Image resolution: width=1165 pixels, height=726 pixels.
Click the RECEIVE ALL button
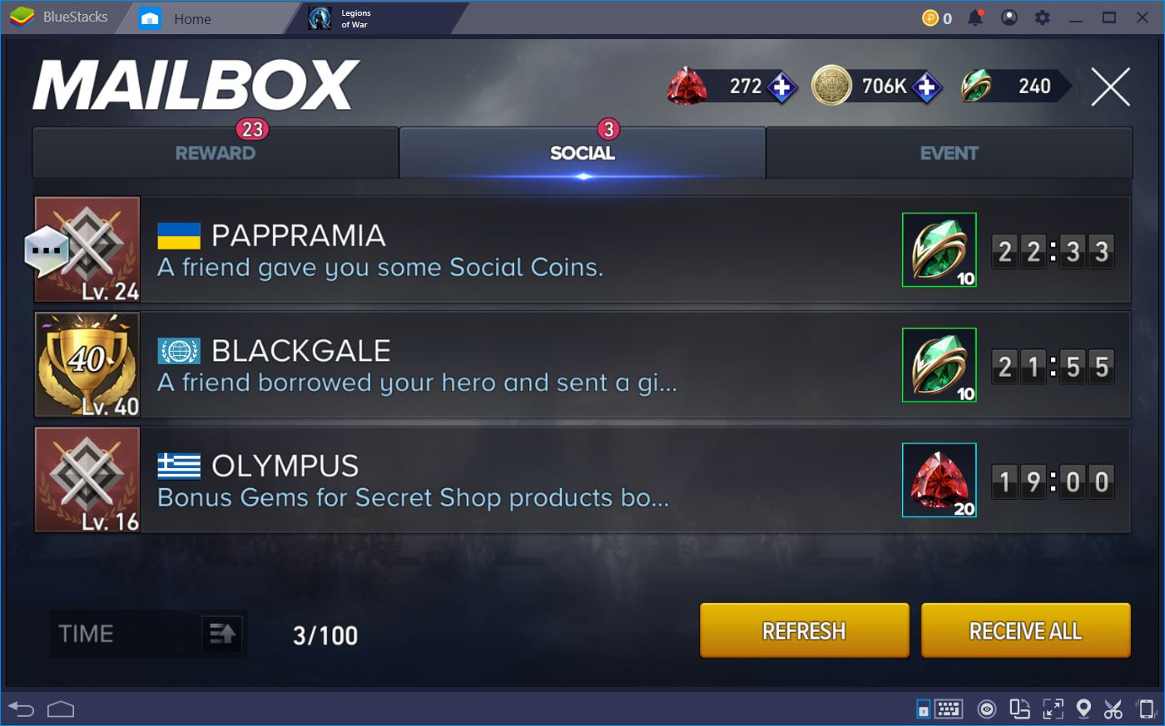(1025, 630)
